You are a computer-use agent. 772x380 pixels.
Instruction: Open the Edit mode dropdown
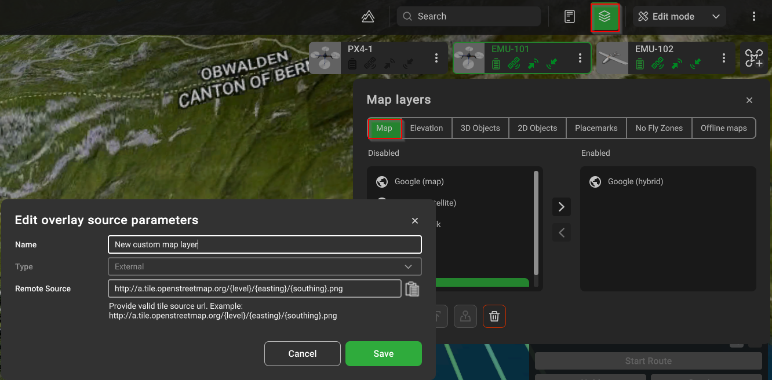click(x=679, y=17)
